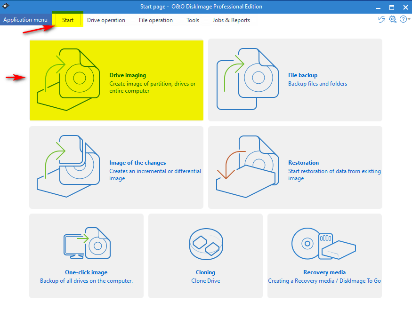Click 'Backup of all drives on the computer.'
412x310 pixels.
[87, 281]
